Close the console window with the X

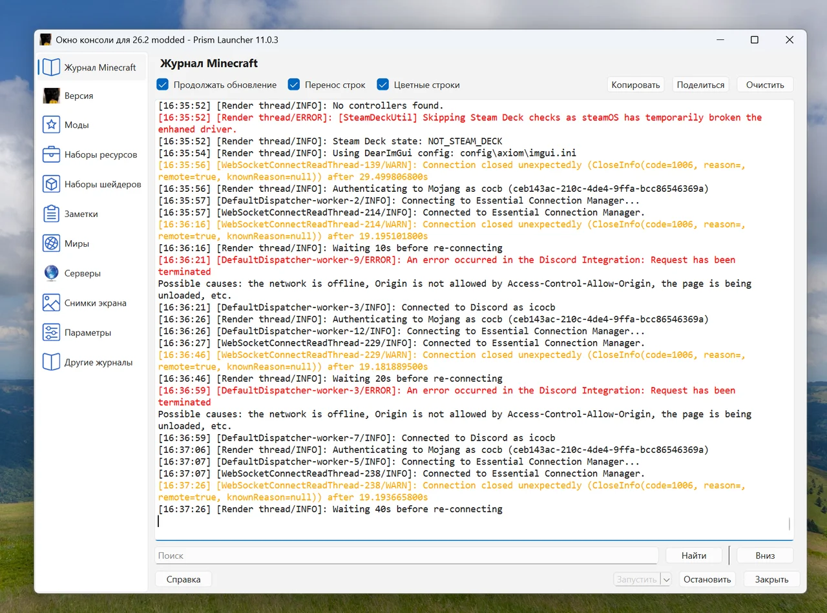pyautogui.click(x=790, y=40)
